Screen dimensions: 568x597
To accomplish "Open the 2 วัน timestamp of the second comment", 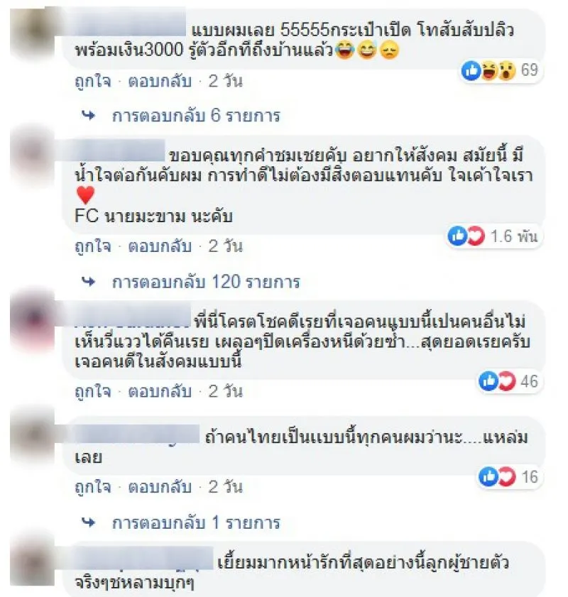I will 225,246.
